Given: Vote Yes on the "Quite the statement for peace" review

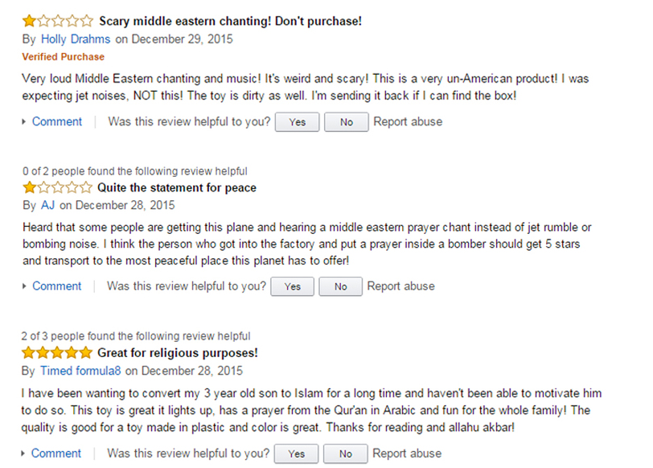Looking at the screenshot, I should point(293,286).
